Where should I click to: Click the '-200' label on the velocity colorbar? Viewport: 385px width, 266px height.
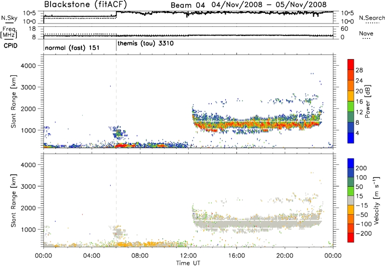(363, 233)
